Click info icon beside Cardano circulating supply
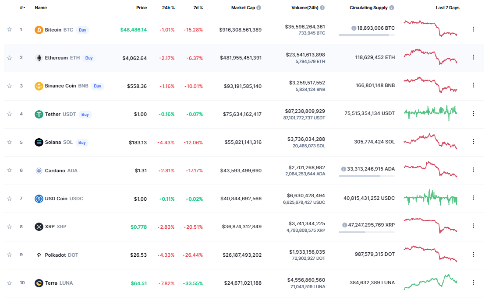Screen dimensions: 485x300 coord(343,169)
